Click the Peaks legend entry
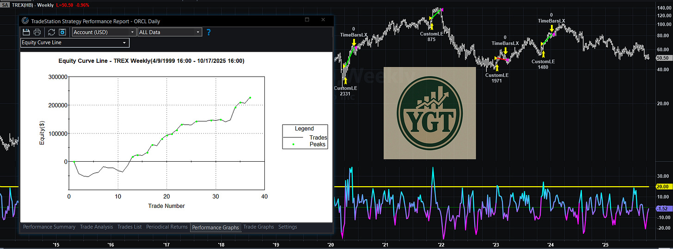673x249 pixels. (317, 144)
